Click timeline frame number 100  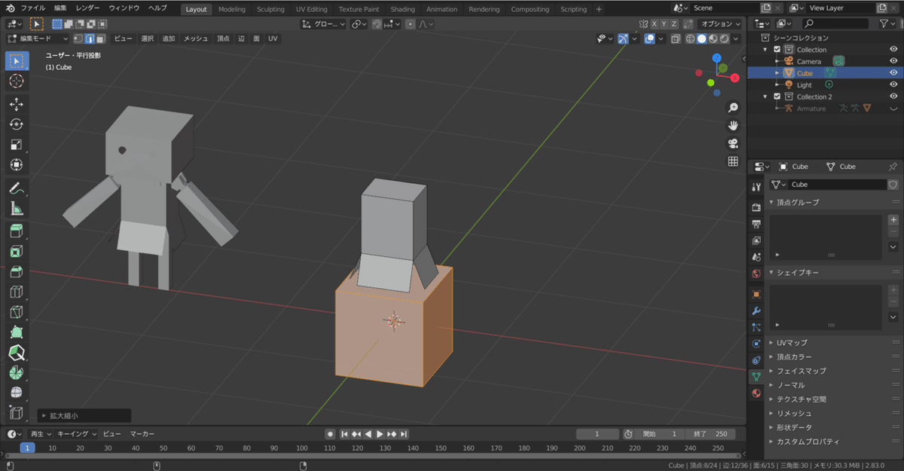pos(301,448)
